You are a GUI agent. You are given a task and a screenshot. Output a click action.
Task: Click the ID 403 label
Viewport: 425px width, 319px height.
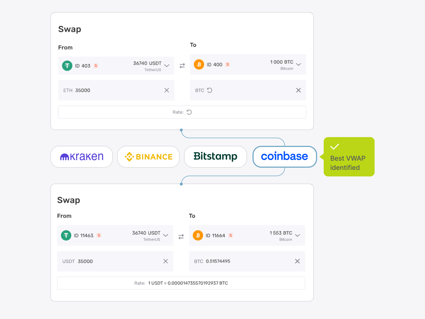click(83, 66)
